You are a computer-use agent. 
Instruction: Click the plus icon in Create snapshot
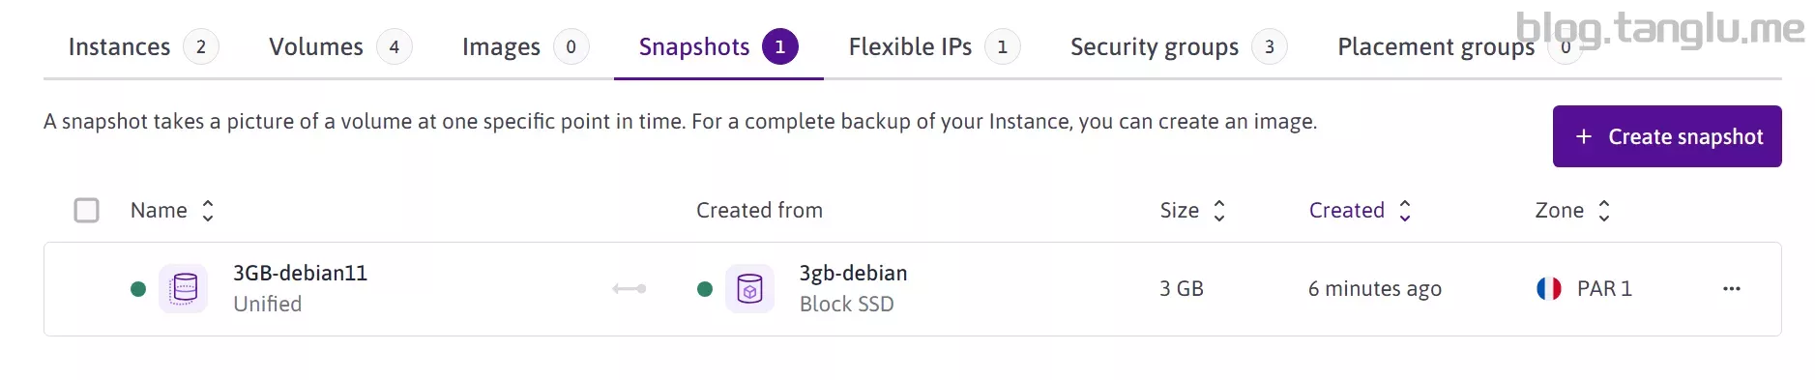[x=1583, y=136]
